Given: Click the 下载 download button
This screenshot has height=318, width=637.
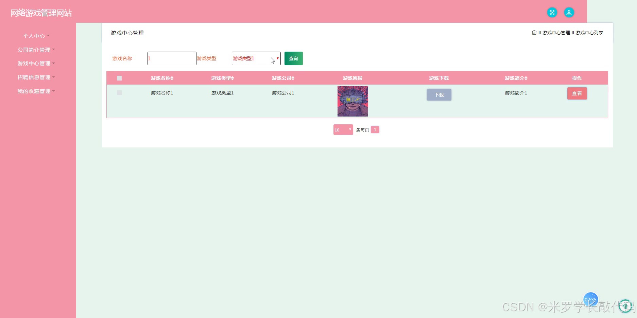Looking at the screenshot, I should click(439, 95).
